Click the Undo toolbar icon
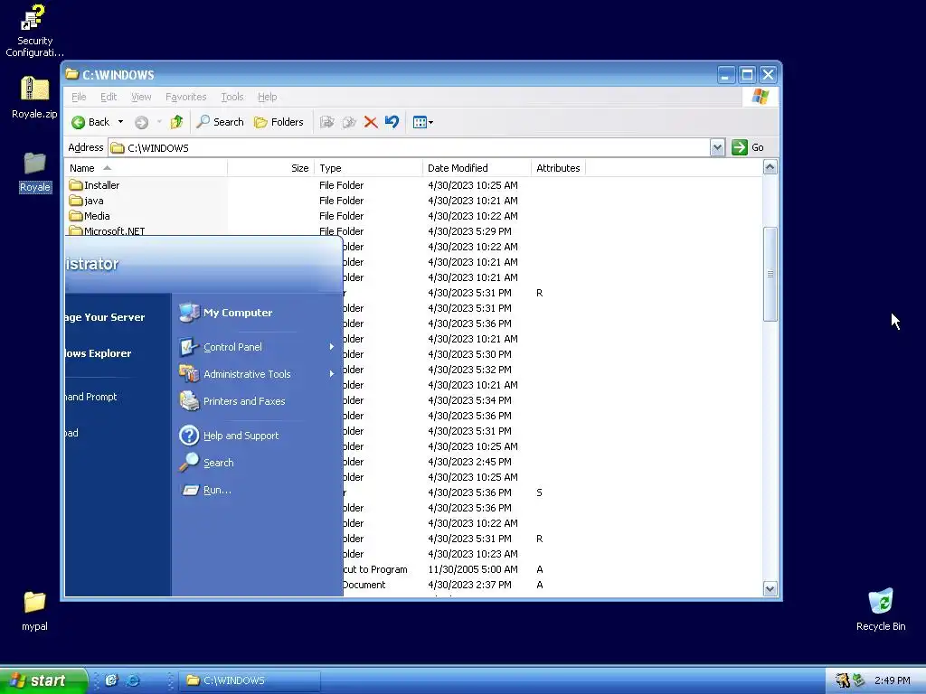The height and width of the screenshot is (694, 926). (x=392, y=122)
